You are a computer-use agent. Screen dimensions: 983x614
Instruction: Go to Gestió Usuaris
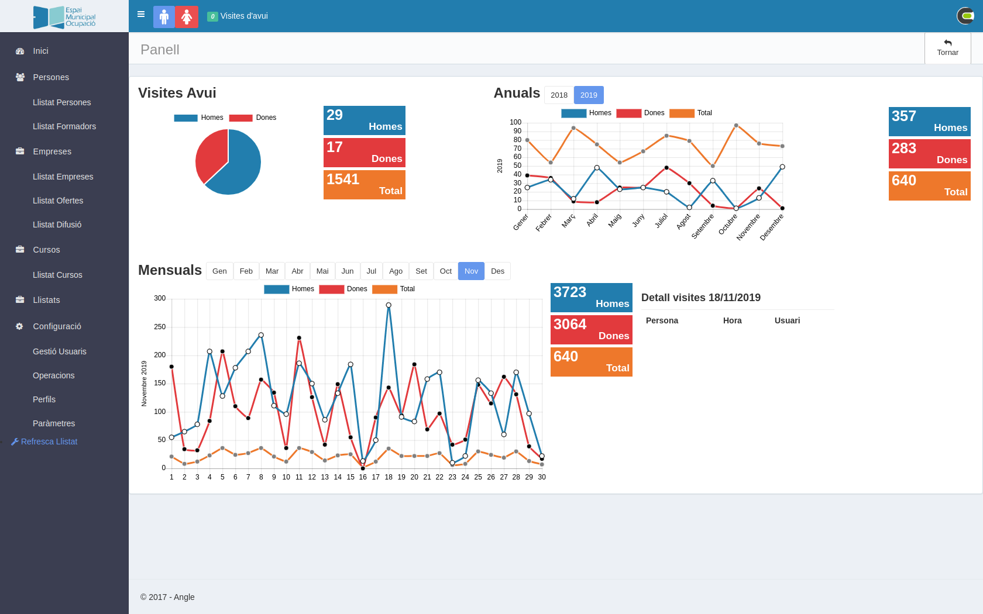(60, 351)
